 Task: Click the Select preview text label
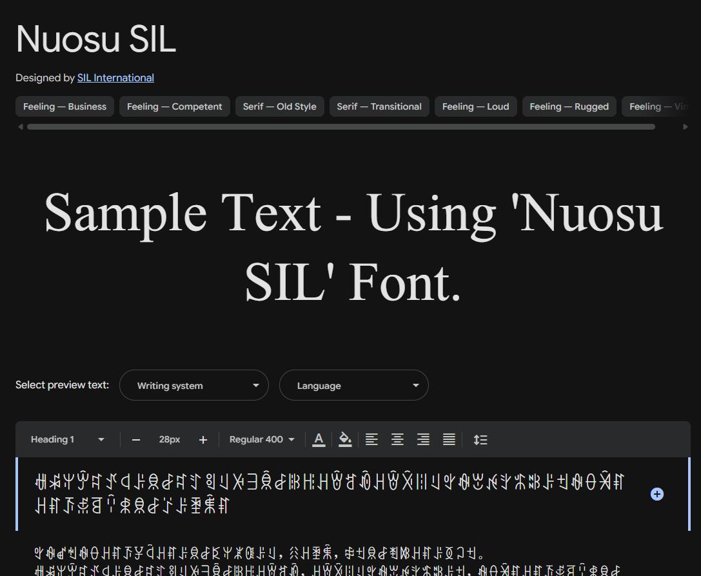[62, 385]
